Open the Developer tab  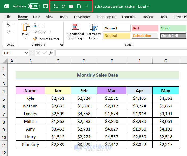coord(82,17)
